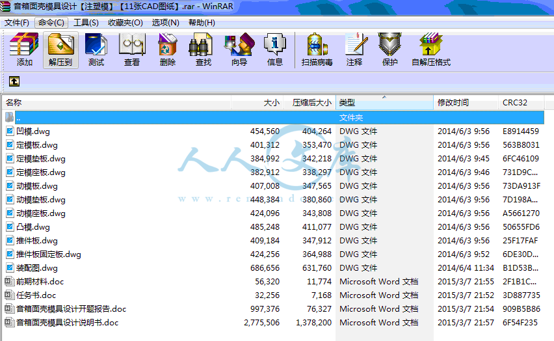Click the CRC32 value 25F17FAF

coord(520,241)
